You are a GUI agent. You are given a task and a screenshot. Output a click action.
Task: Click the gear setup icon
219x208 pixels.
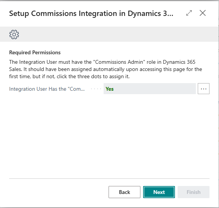(14, 35)
